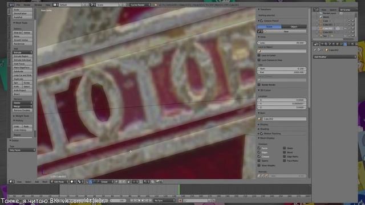Screen dimensions: 365x205
Task: Open the Delete dropdown in tool shelf
Action: pyautogui.click(x=22, y=102)
